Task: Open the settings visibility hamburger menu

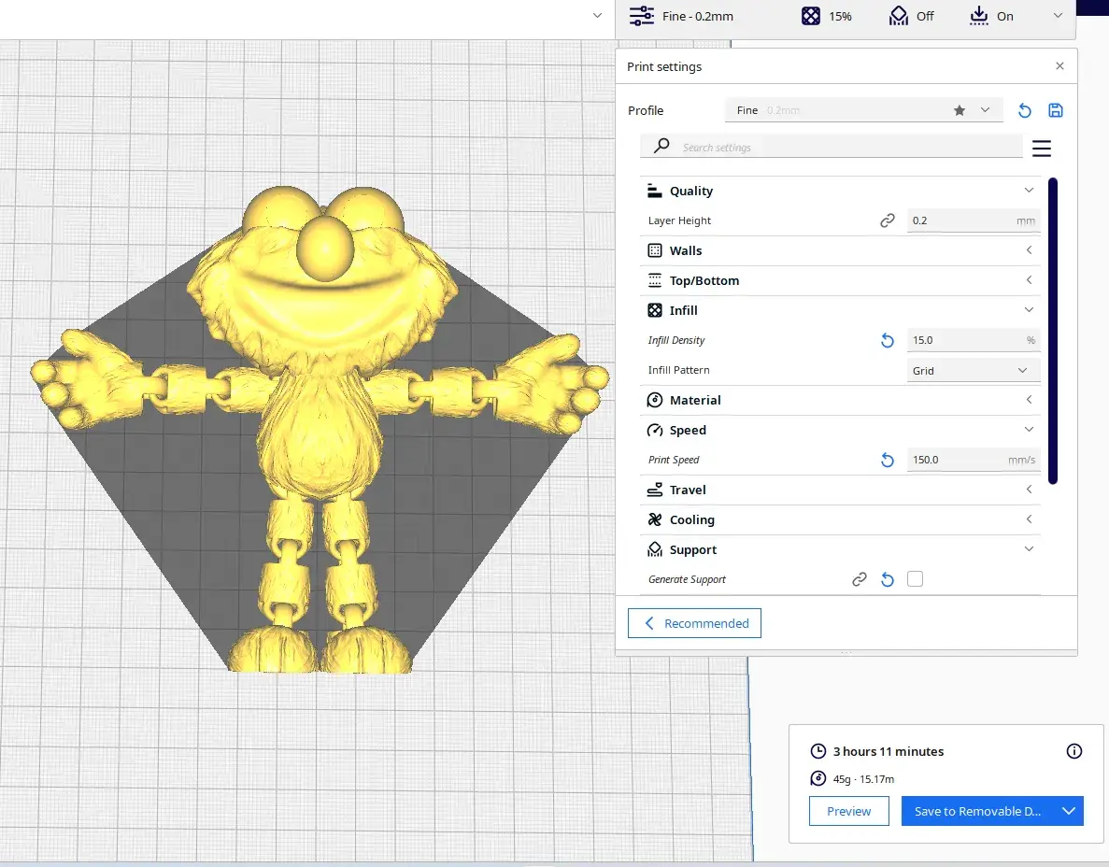Action: (x=1041, y=148)
